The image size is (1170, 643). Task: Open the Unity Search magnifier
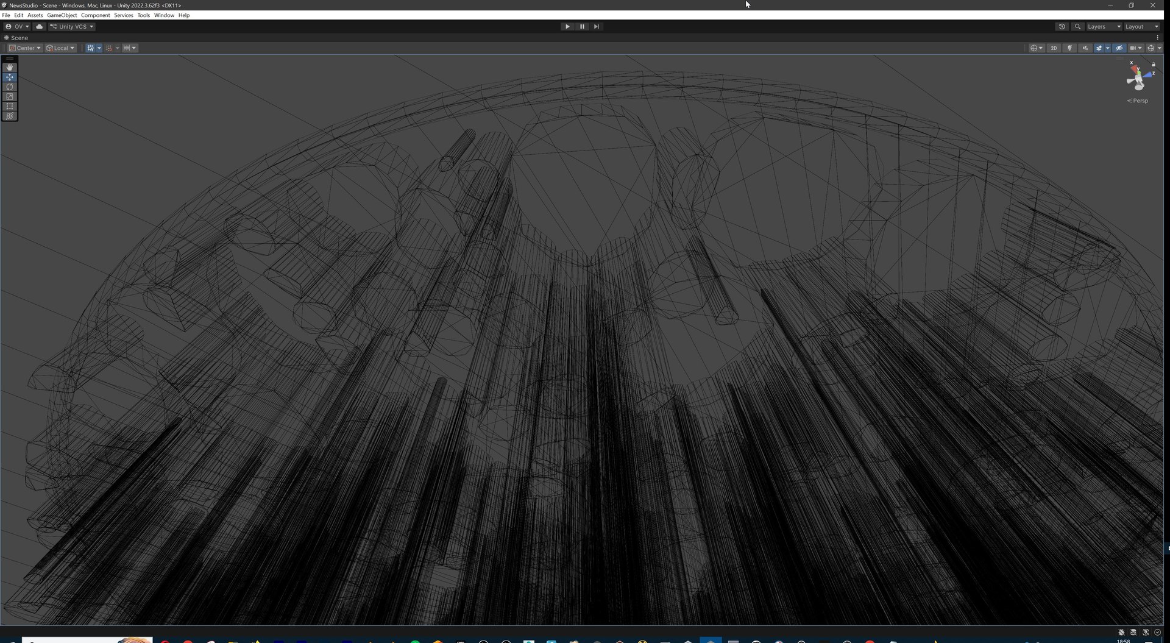click(1077, 27)
